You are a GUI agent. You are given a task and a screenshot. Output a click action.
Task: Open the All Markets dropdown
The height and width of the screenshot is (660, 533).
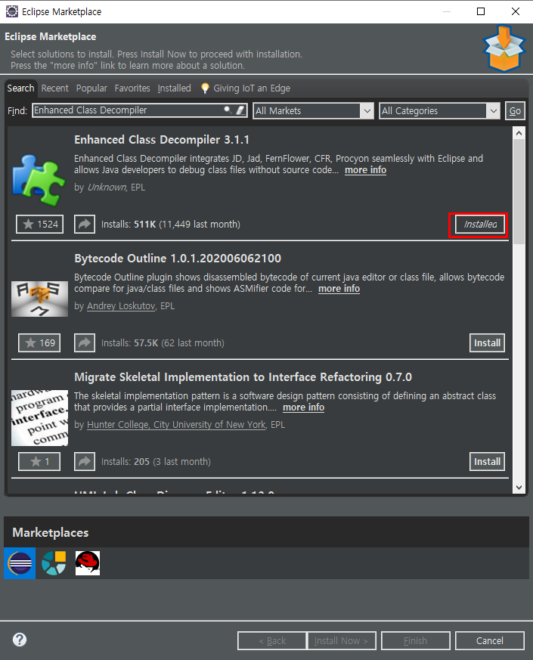pos(313,110)
